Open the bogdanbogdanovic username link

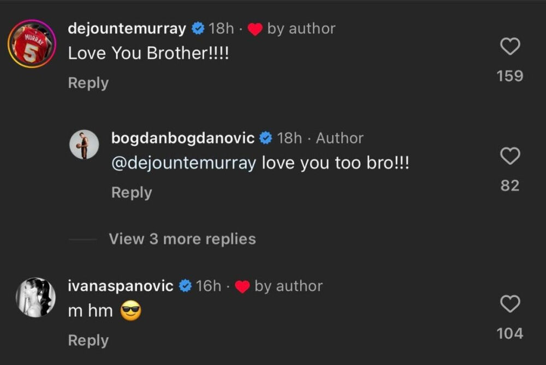point(182,138)
